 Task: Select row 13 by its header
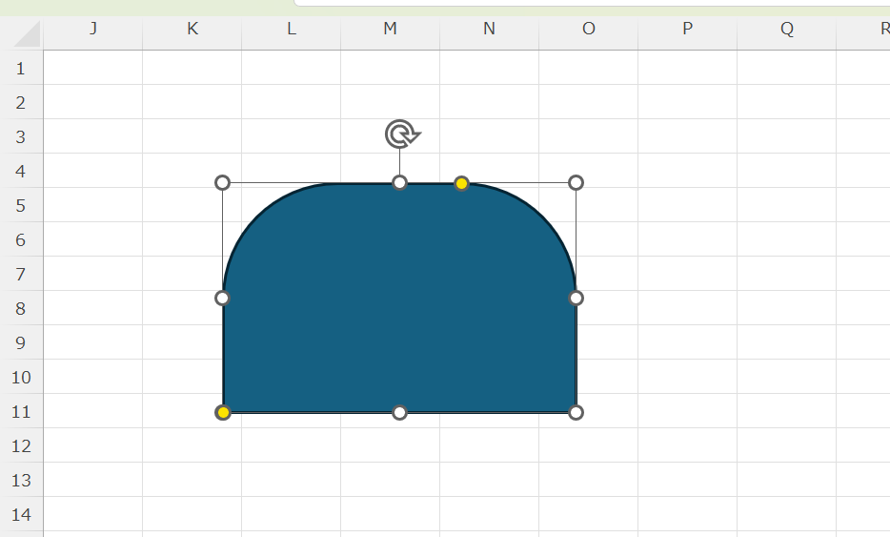click(21, 481)
